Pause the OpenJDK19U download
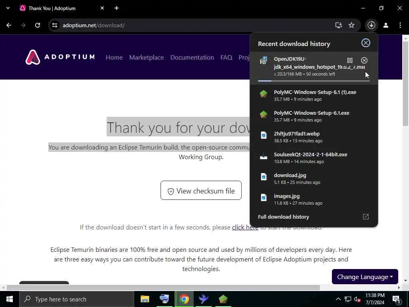Screen dimensions: 409x307 pos(350,60)
